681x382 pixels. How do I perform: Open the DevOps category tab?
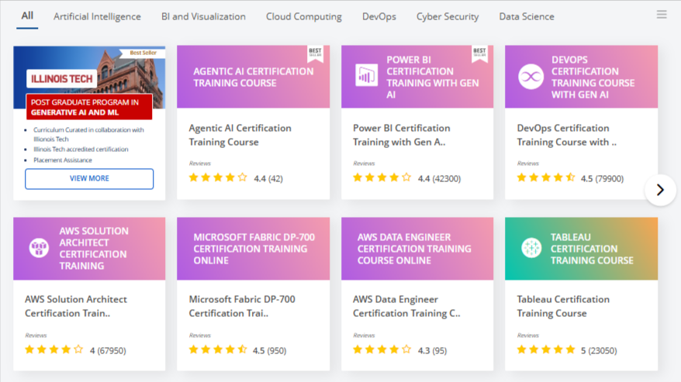coord(379,16)
